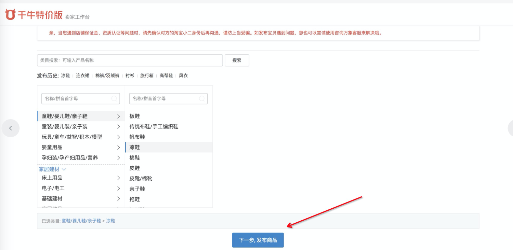Click the magnifier icon in left category filter
Screen dimensions: 513x250
[114, 98]
